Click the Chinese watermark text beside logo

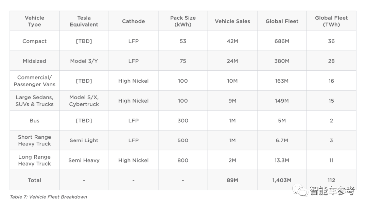(x=331, y=191)
